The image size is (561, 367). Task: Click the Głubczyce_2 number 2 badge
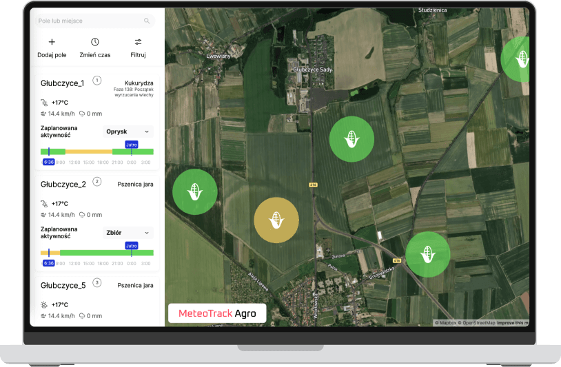click(x=97, y=182)
